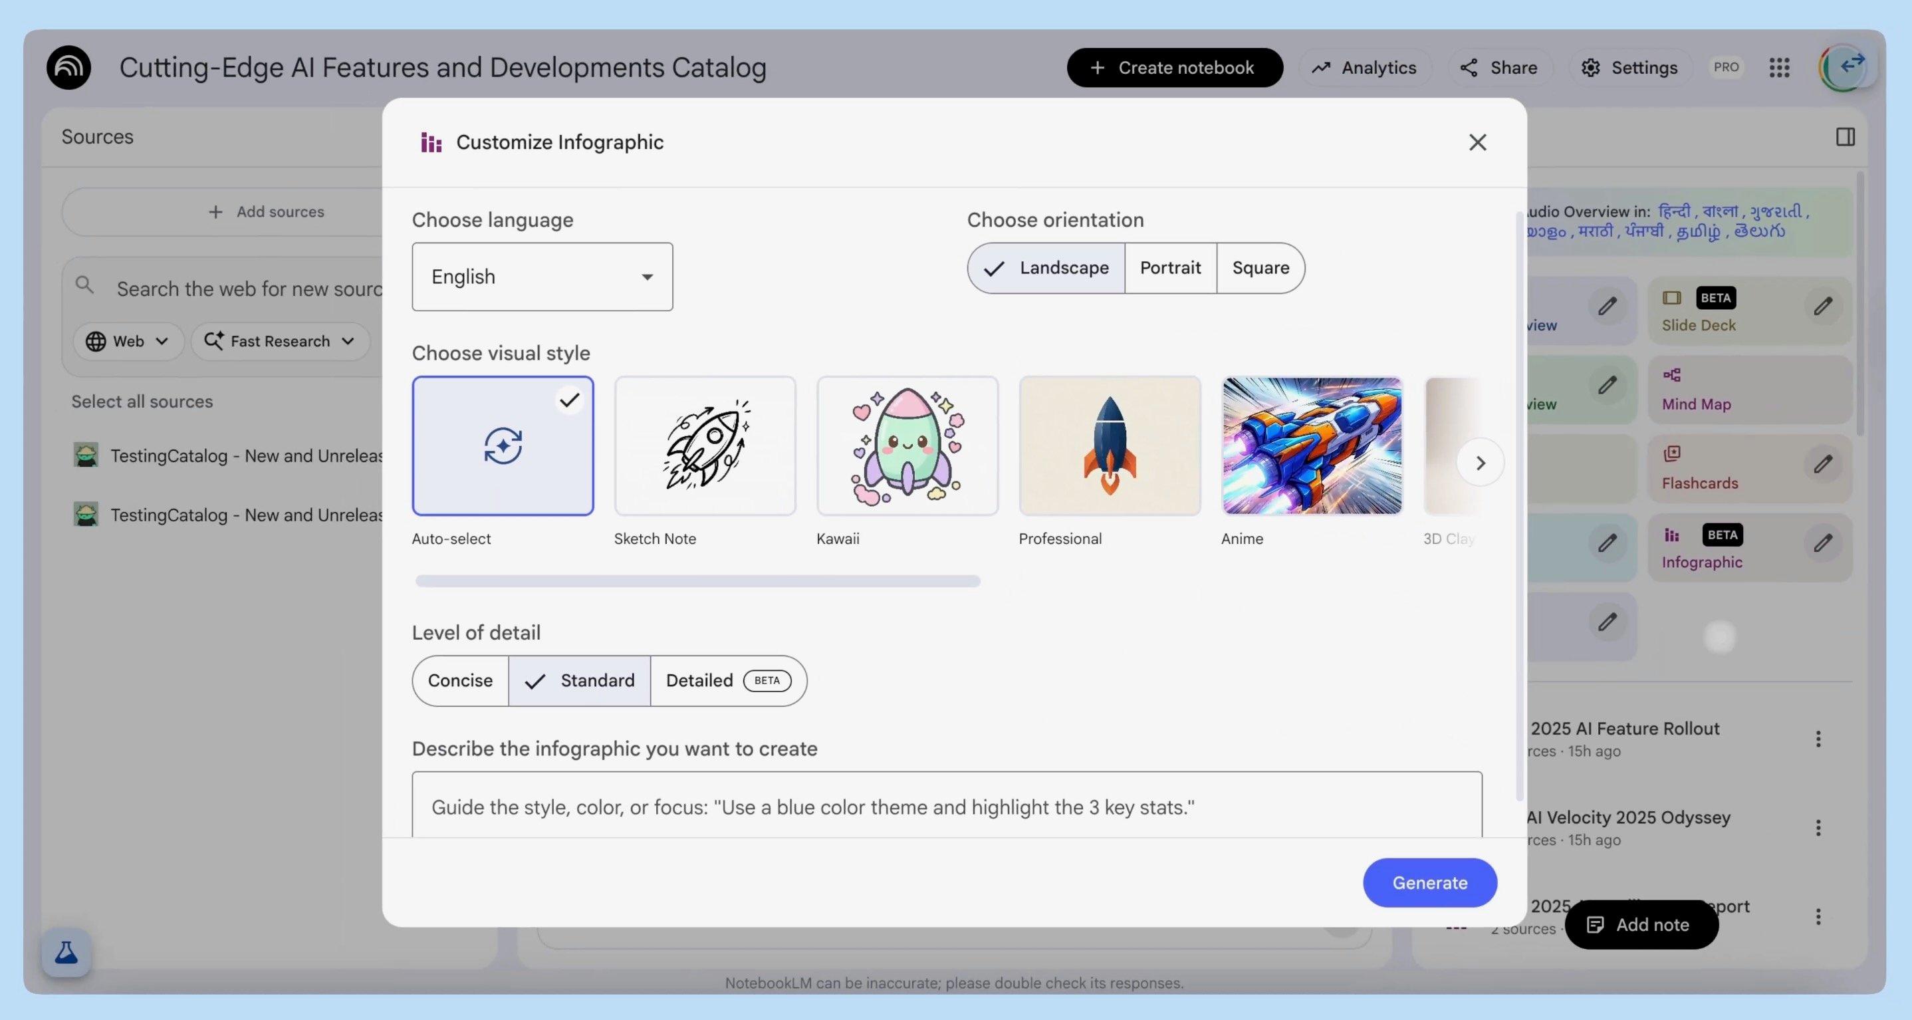The width and height of the screenshot is (1912, 1020).
Task: Click the Google apps grid icon
Action: click(1779, 68)
